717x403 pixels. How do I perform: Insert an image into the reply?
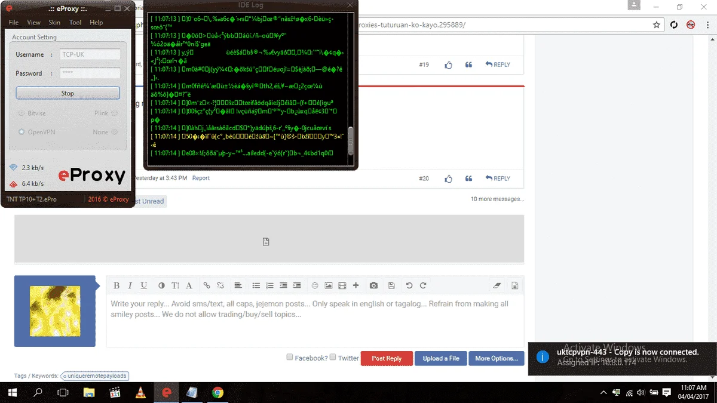[x=329, y=286]
